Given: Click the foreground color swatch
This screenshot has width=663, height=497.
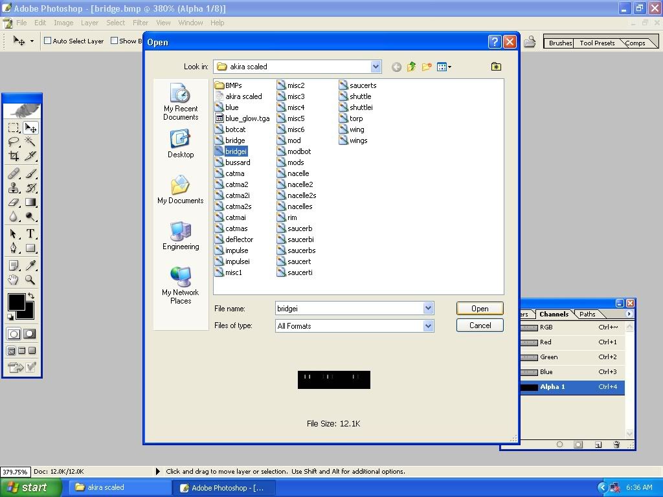Looking at the screenshot, I should click(16, 302).
